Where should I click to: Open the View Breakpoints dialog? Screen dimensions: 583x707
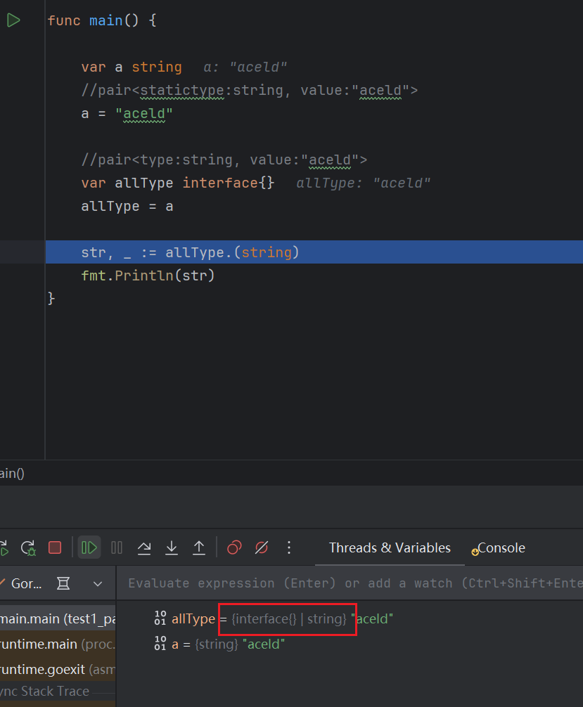(234, 547)
